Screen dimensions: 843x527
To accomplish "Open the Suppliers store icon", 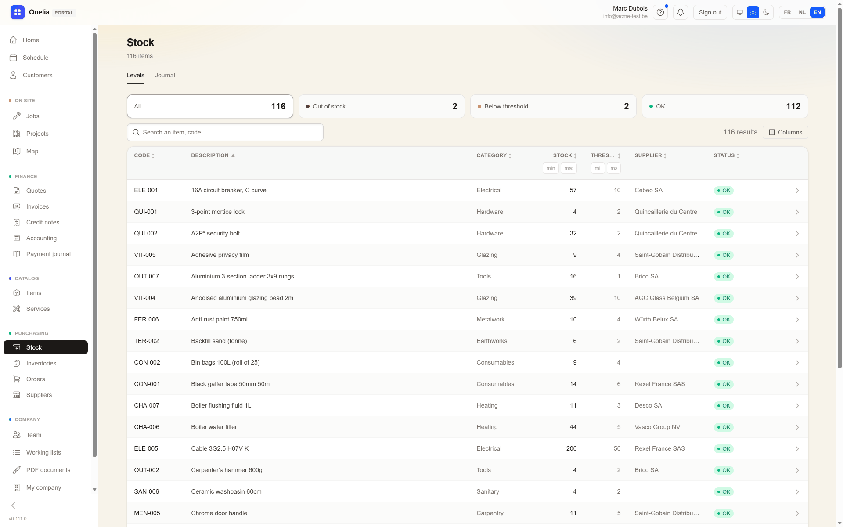I will point(17,395).
